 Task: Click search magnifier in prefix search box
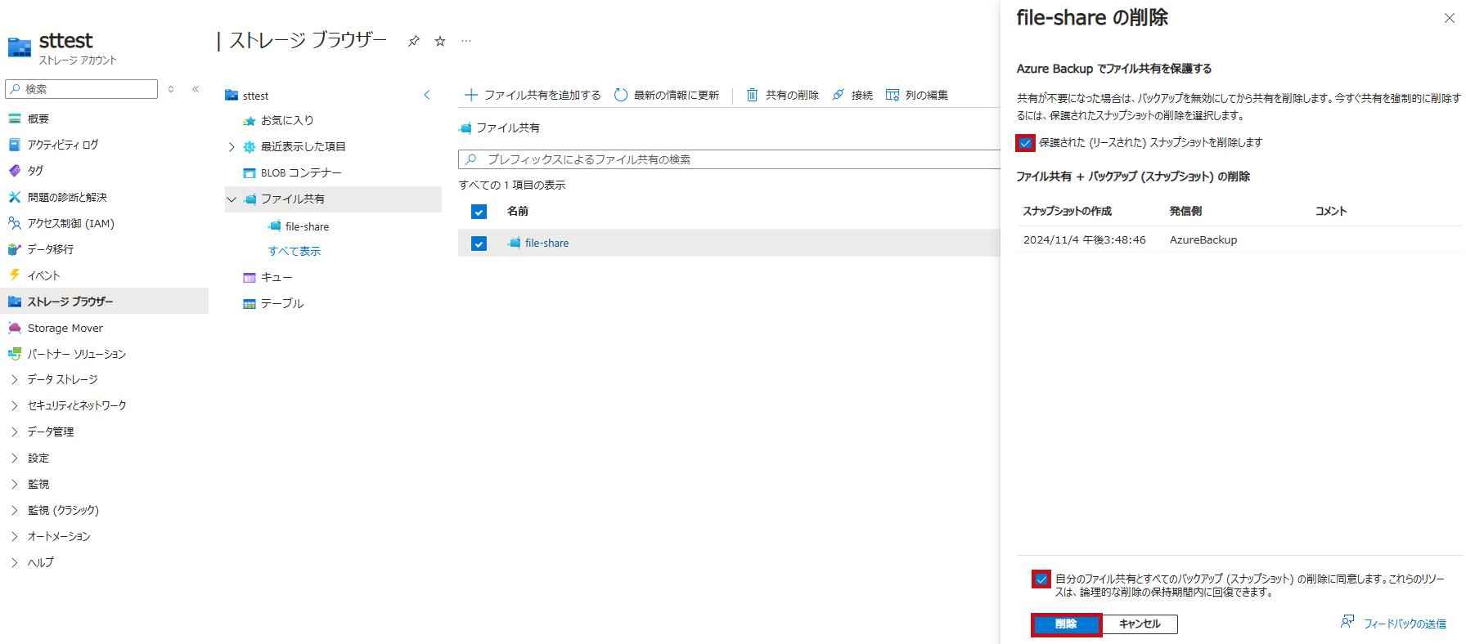point(470,159)
